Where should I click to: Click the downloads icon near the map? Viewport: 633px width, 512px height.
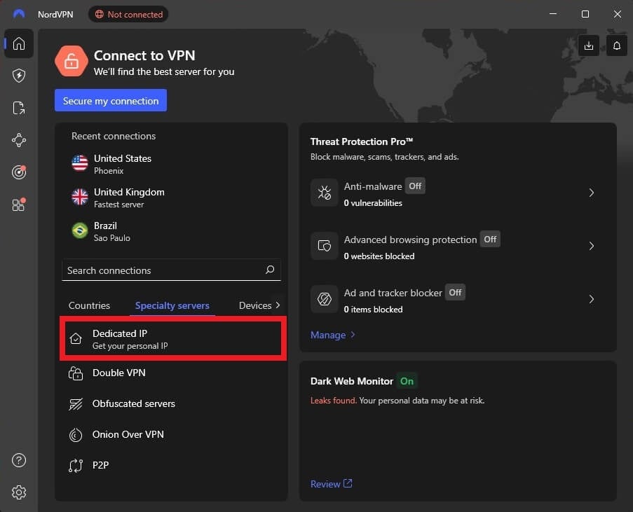click(589, 45)
